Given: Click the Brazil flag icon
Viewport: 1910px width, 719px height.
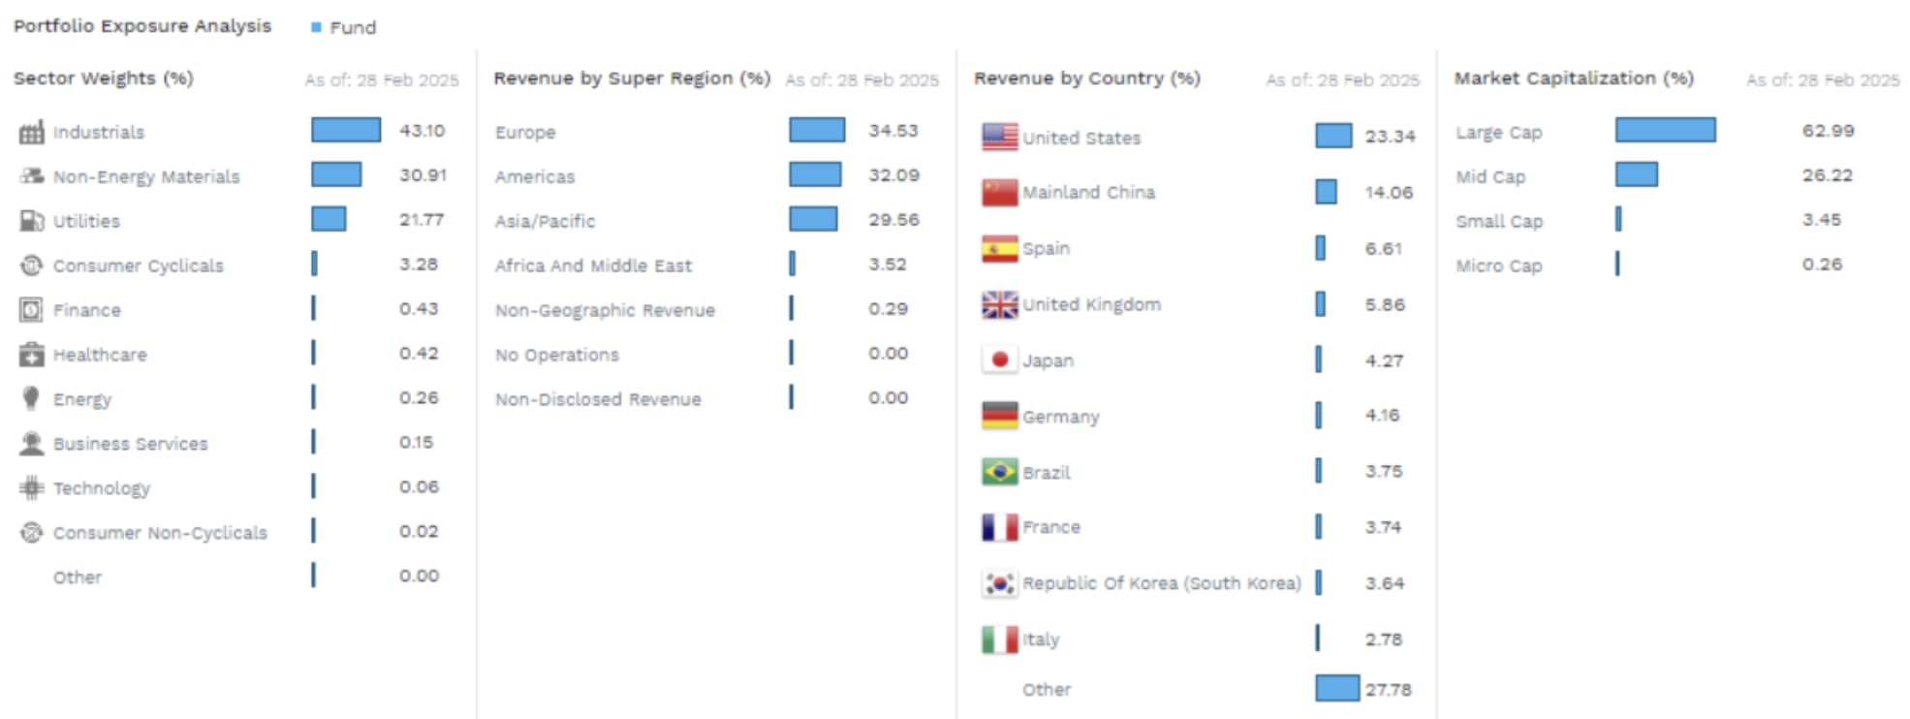Looking at the screenshot, I should [999, 472].
